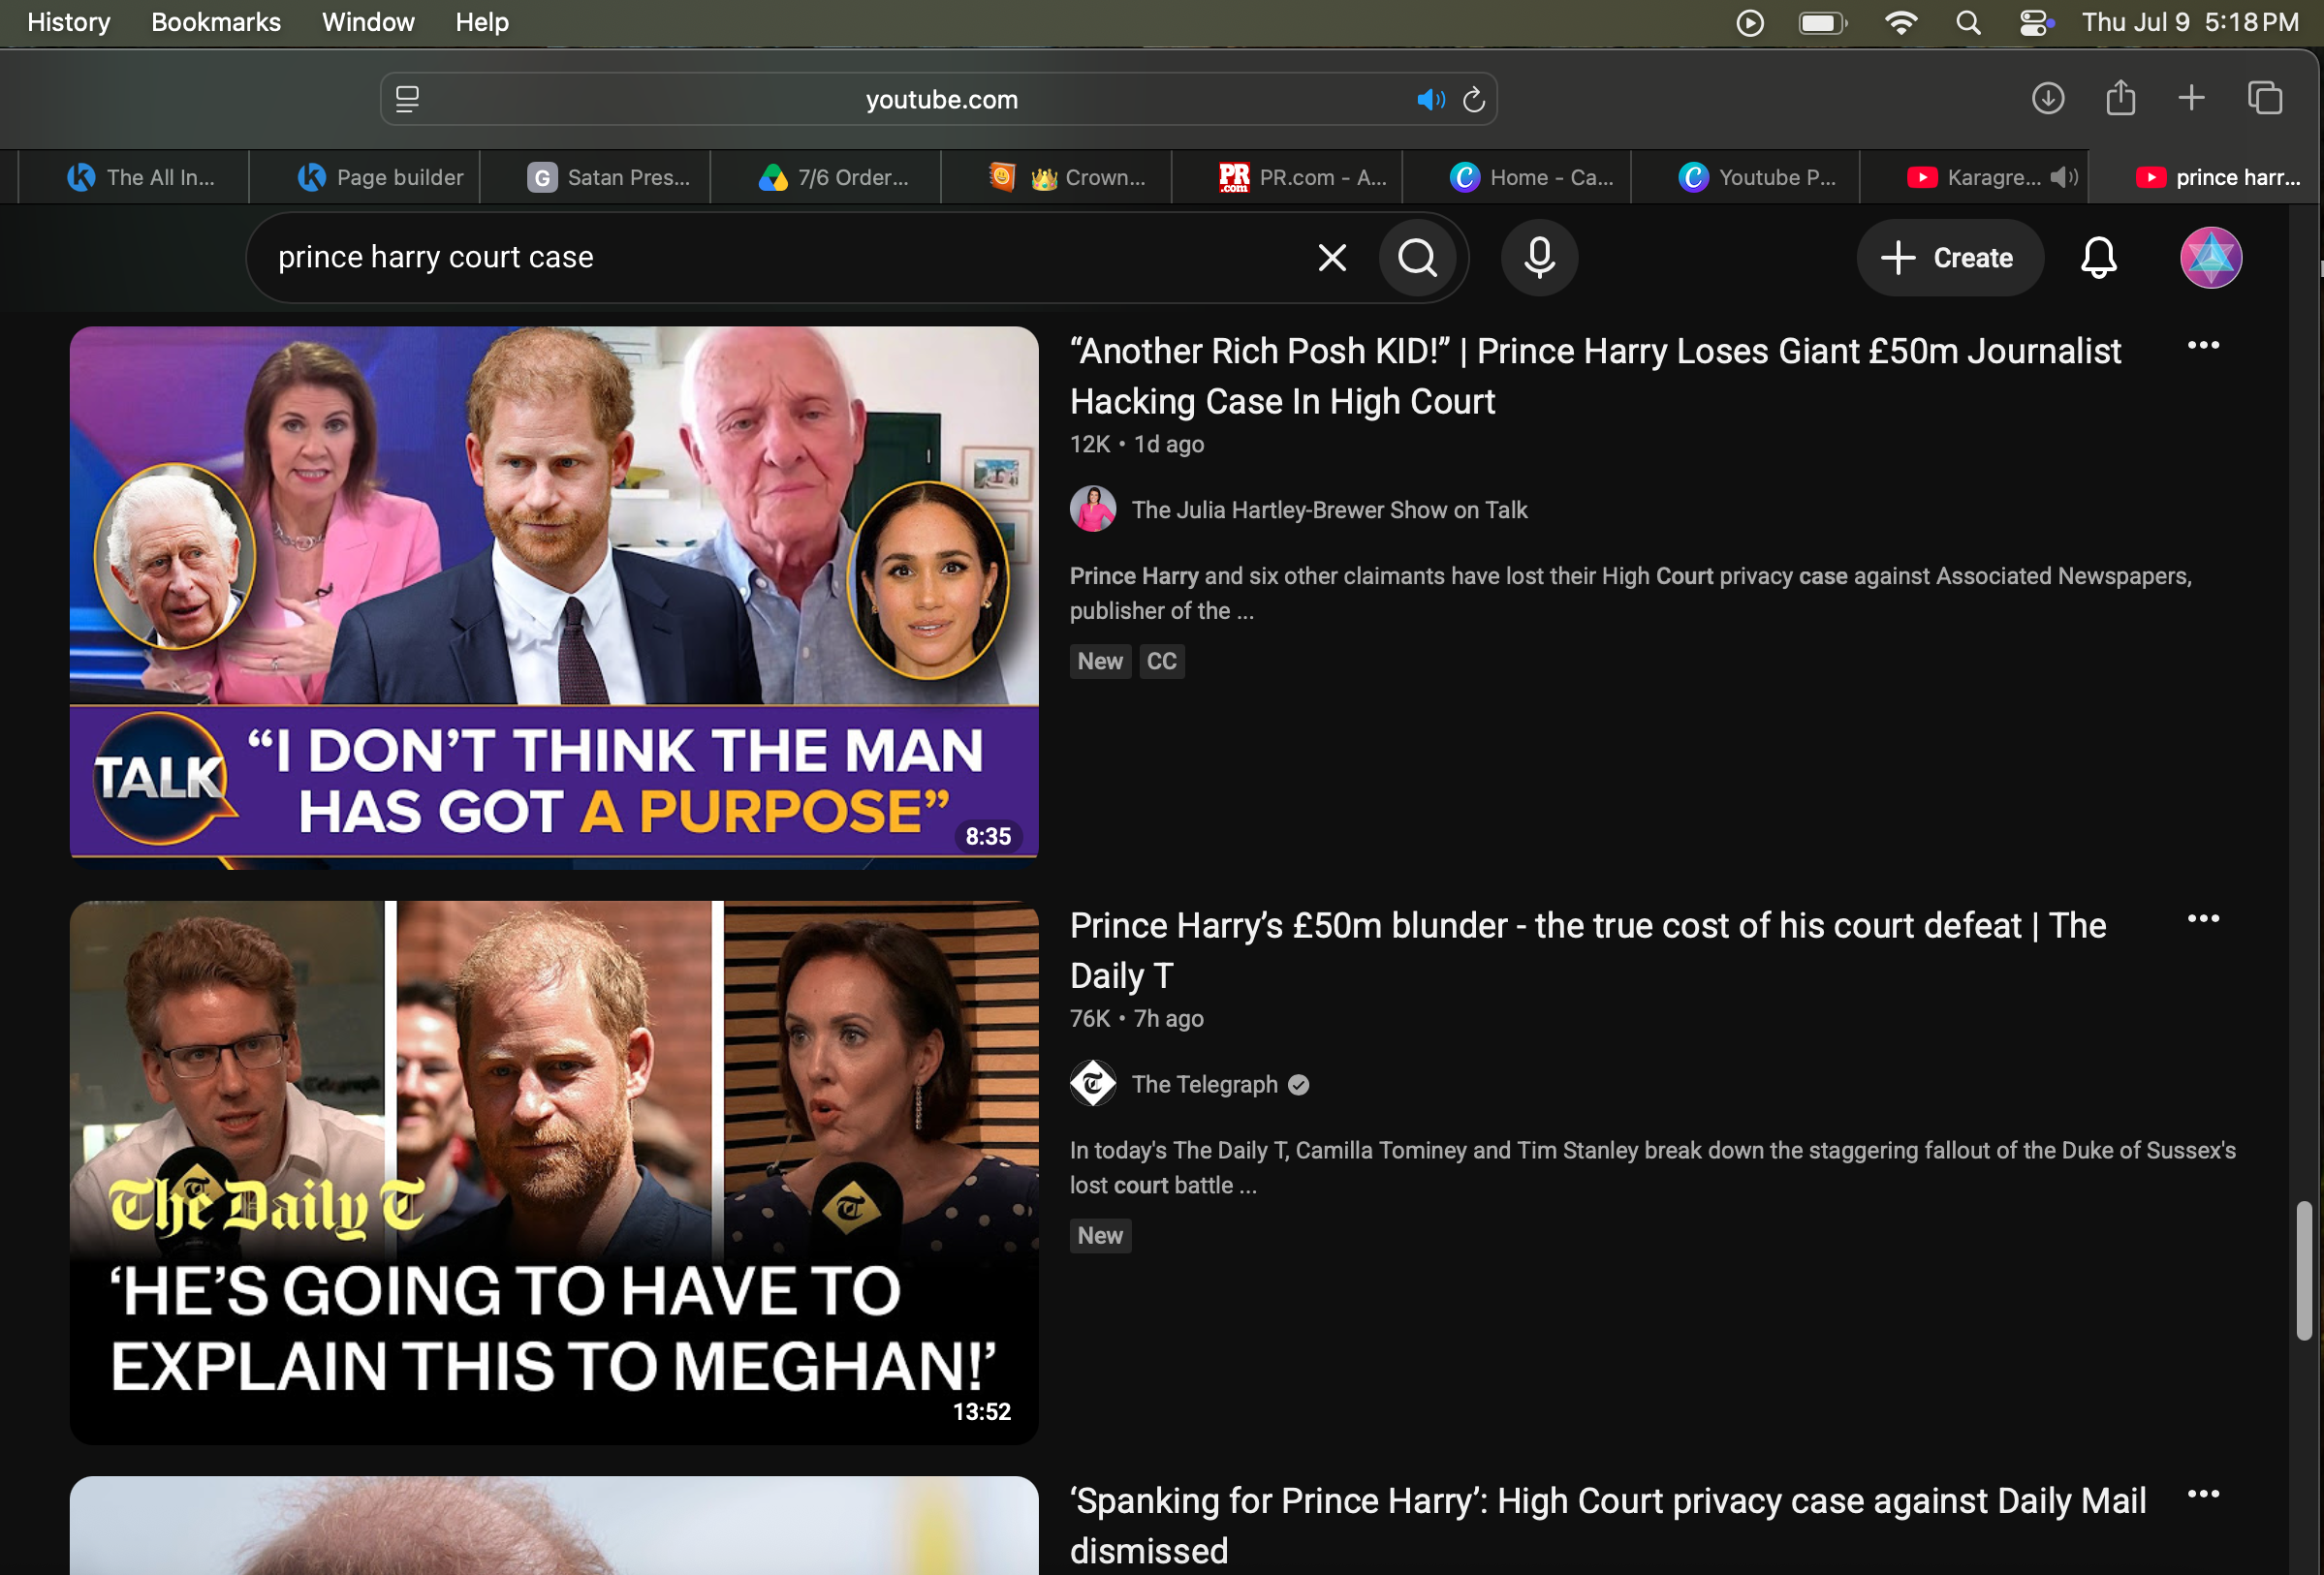Image resolution: width=2324 pixels, height=1575 pixels.
Task: Open a new Safari tab with plus icon
Action: pyautogui.click(x=2191, y=98)
